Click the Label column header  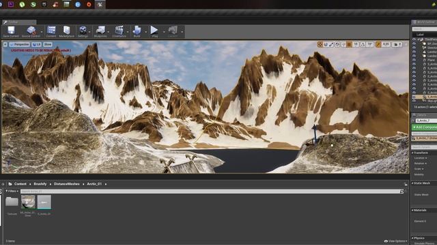[x=421, y=35]
